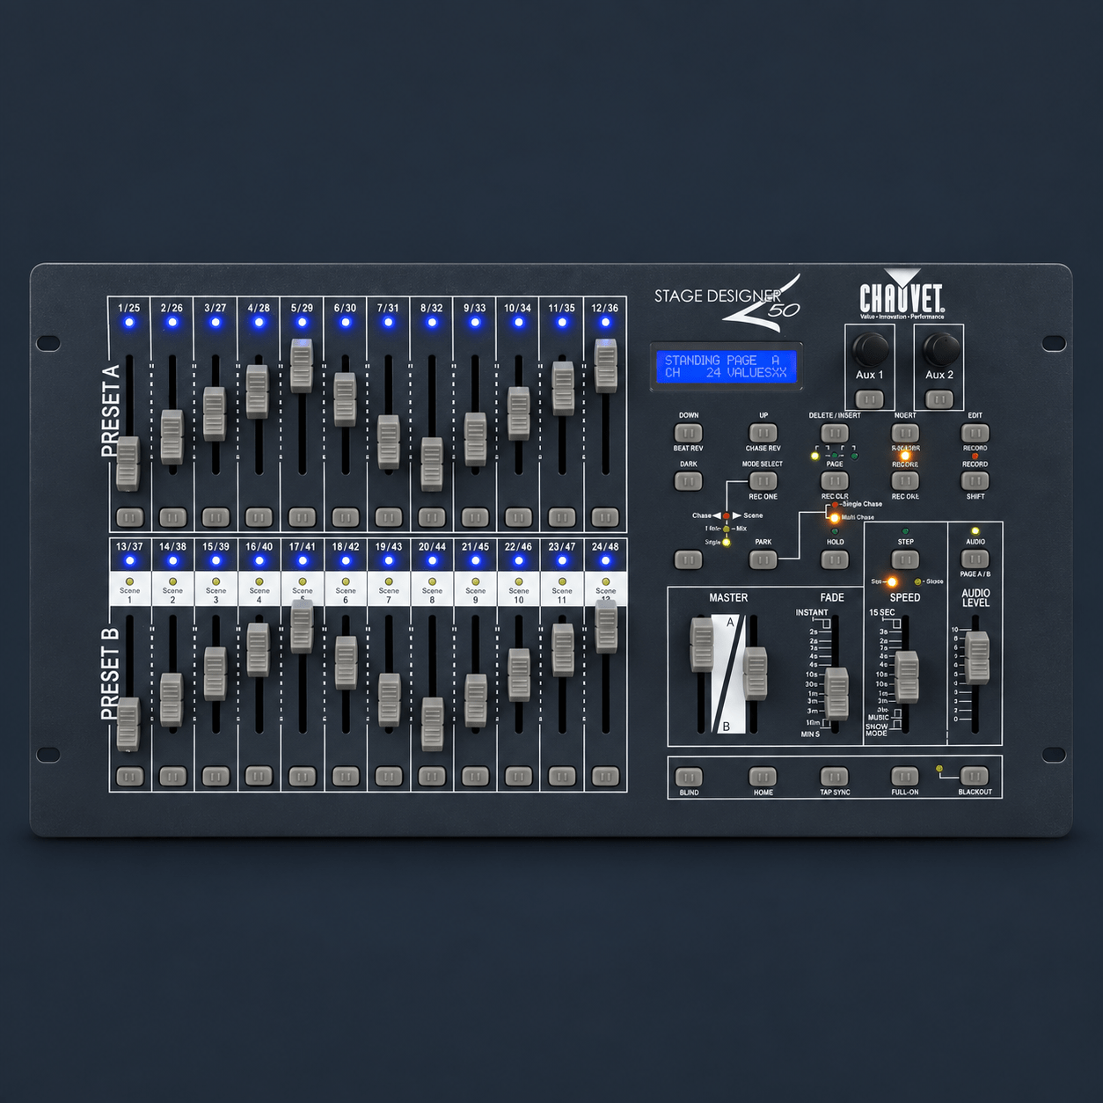Click the unlabeled button left of PARK
Screen dimensions: 1103x1103
pyautogui.click(x=689, y=559)
